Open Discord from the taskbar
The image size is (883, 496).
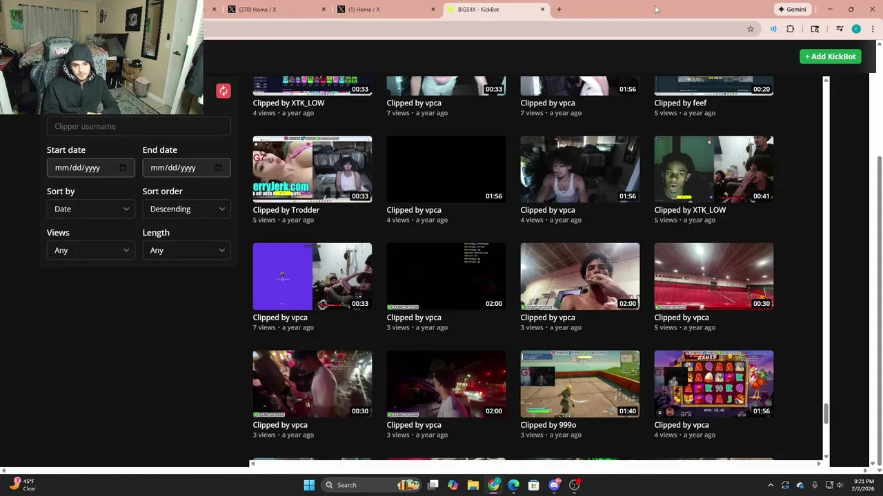point(554,485)
